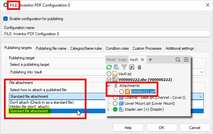This screenshot has width=213, height=134.
Task: Click the status circle next to Vault.ipj
Action: (x=109, y=74)
